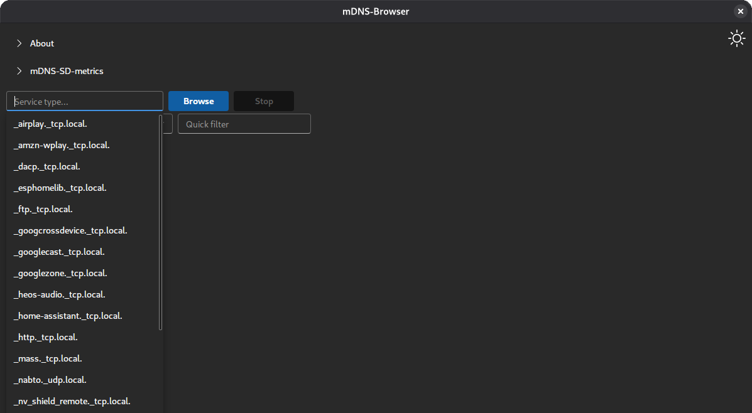
Task: Select _googlecast._tcp.local. service type
Action: (x=58, y=252)
